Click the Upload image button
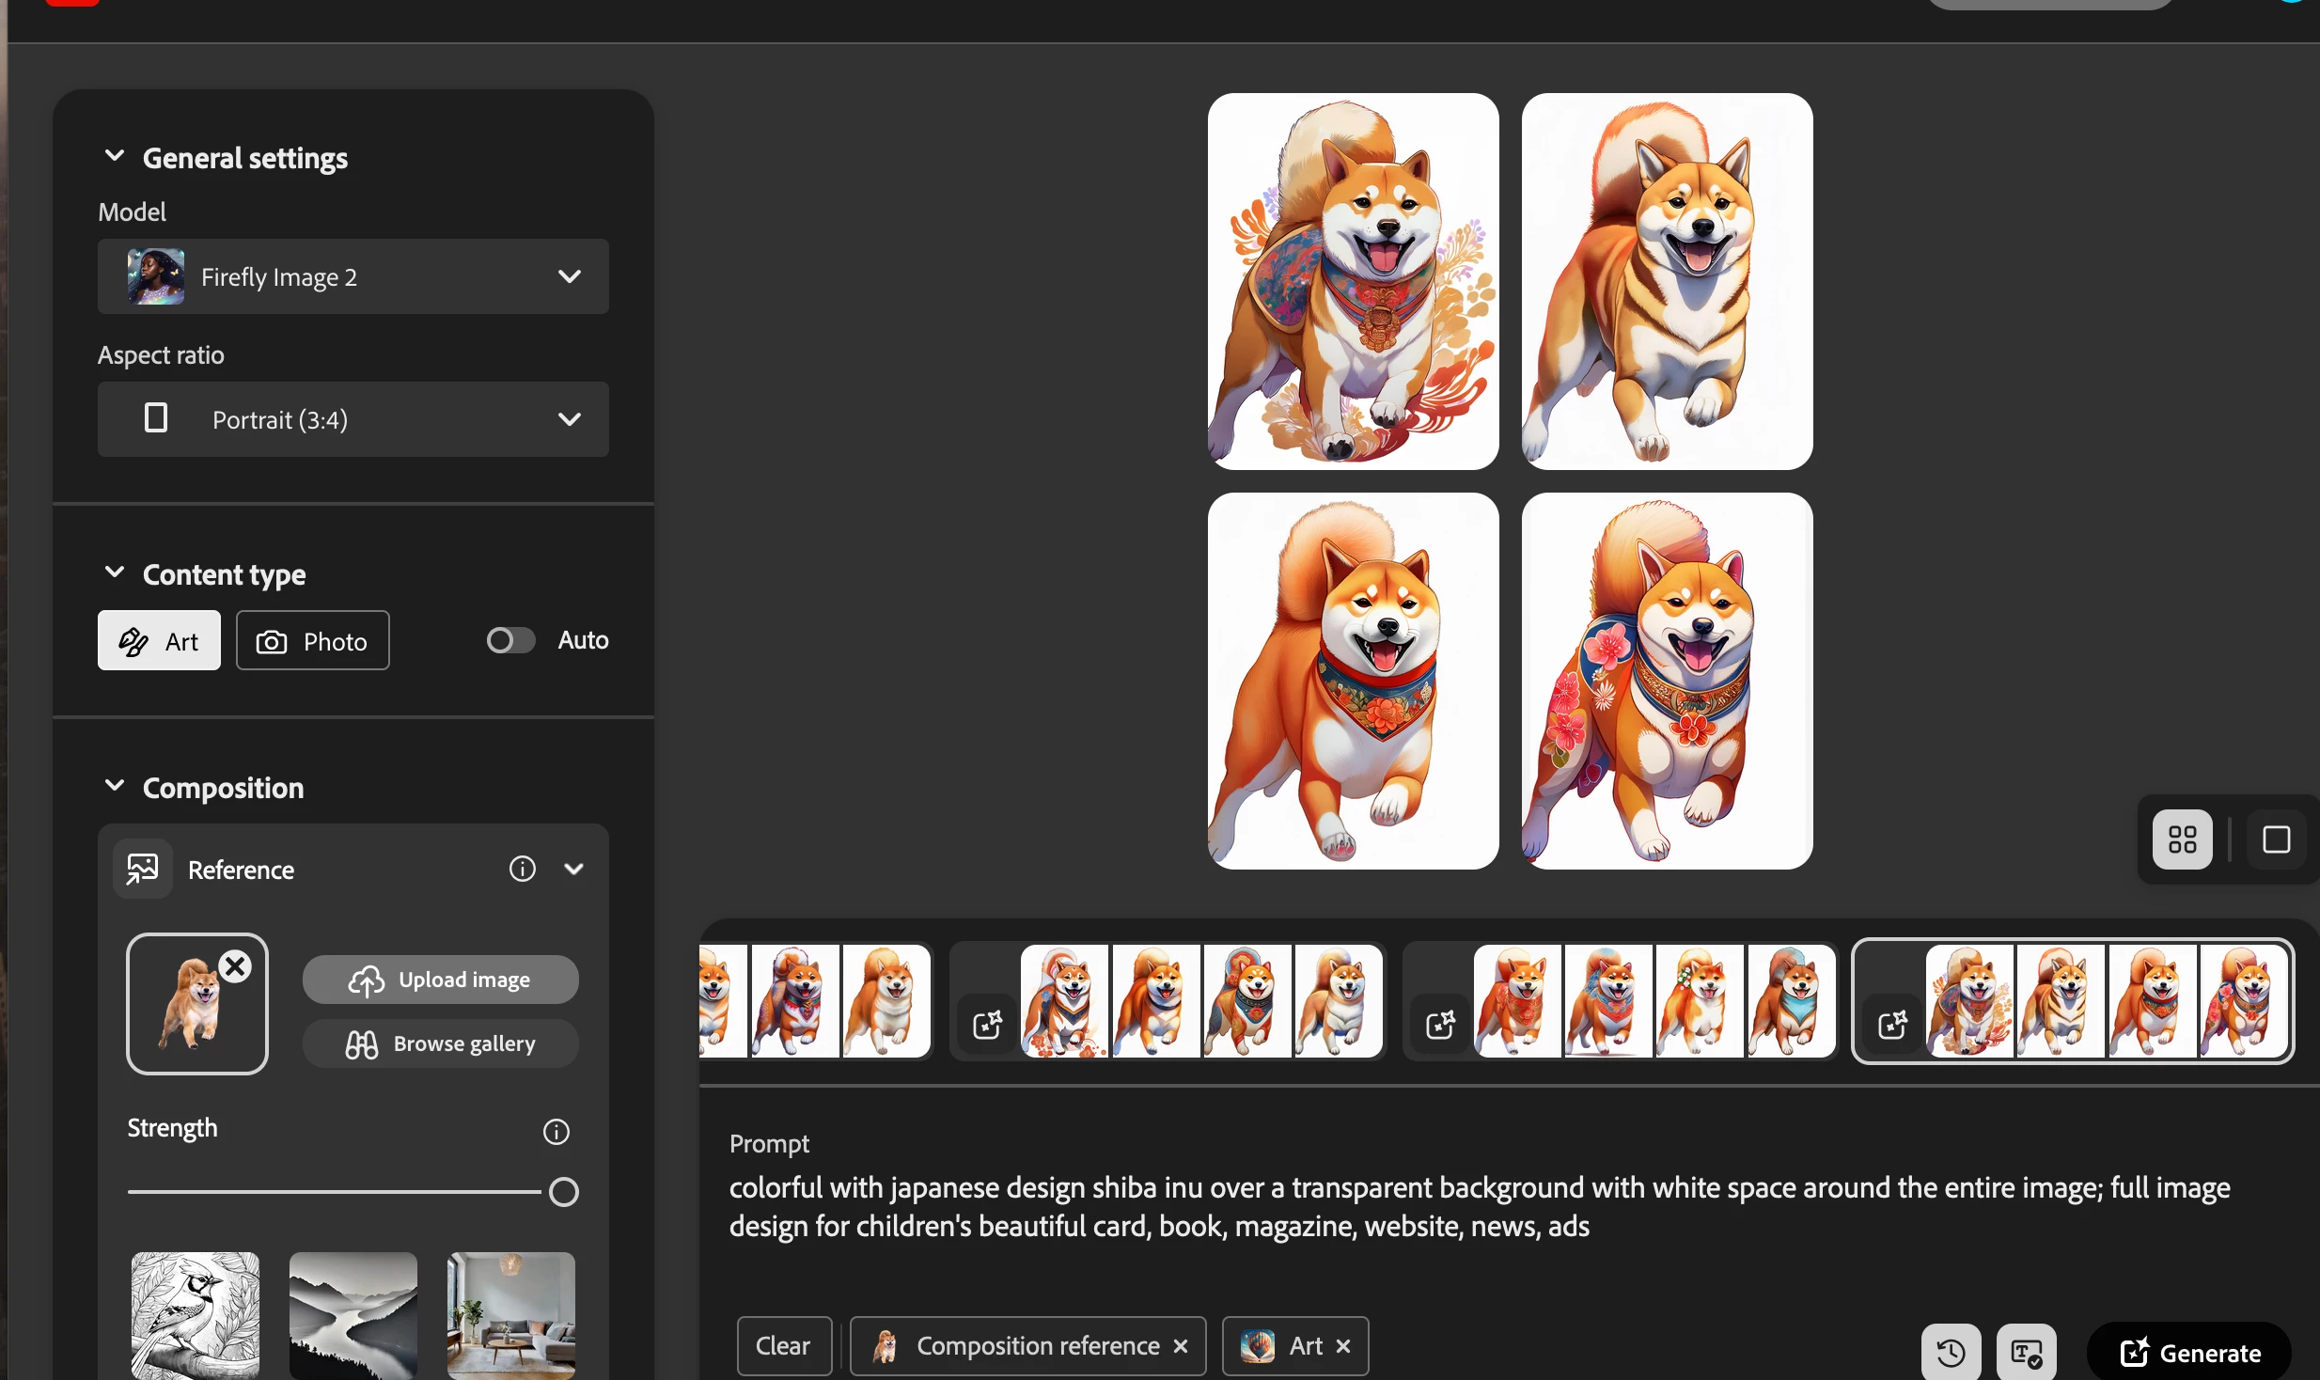 tap(440, 980)
